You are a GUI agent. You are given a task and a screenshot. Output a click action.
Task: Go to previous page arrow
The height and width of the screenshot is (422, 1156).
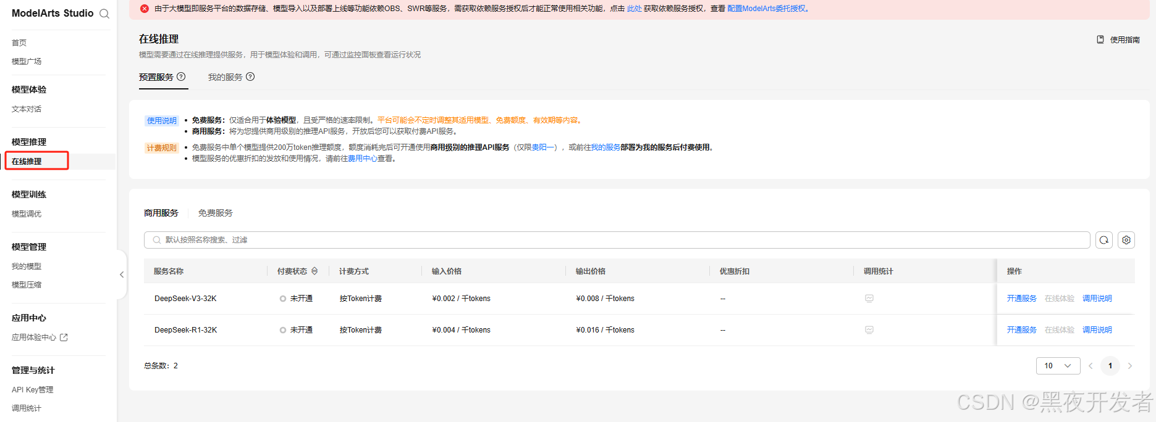click(1091, 366)
